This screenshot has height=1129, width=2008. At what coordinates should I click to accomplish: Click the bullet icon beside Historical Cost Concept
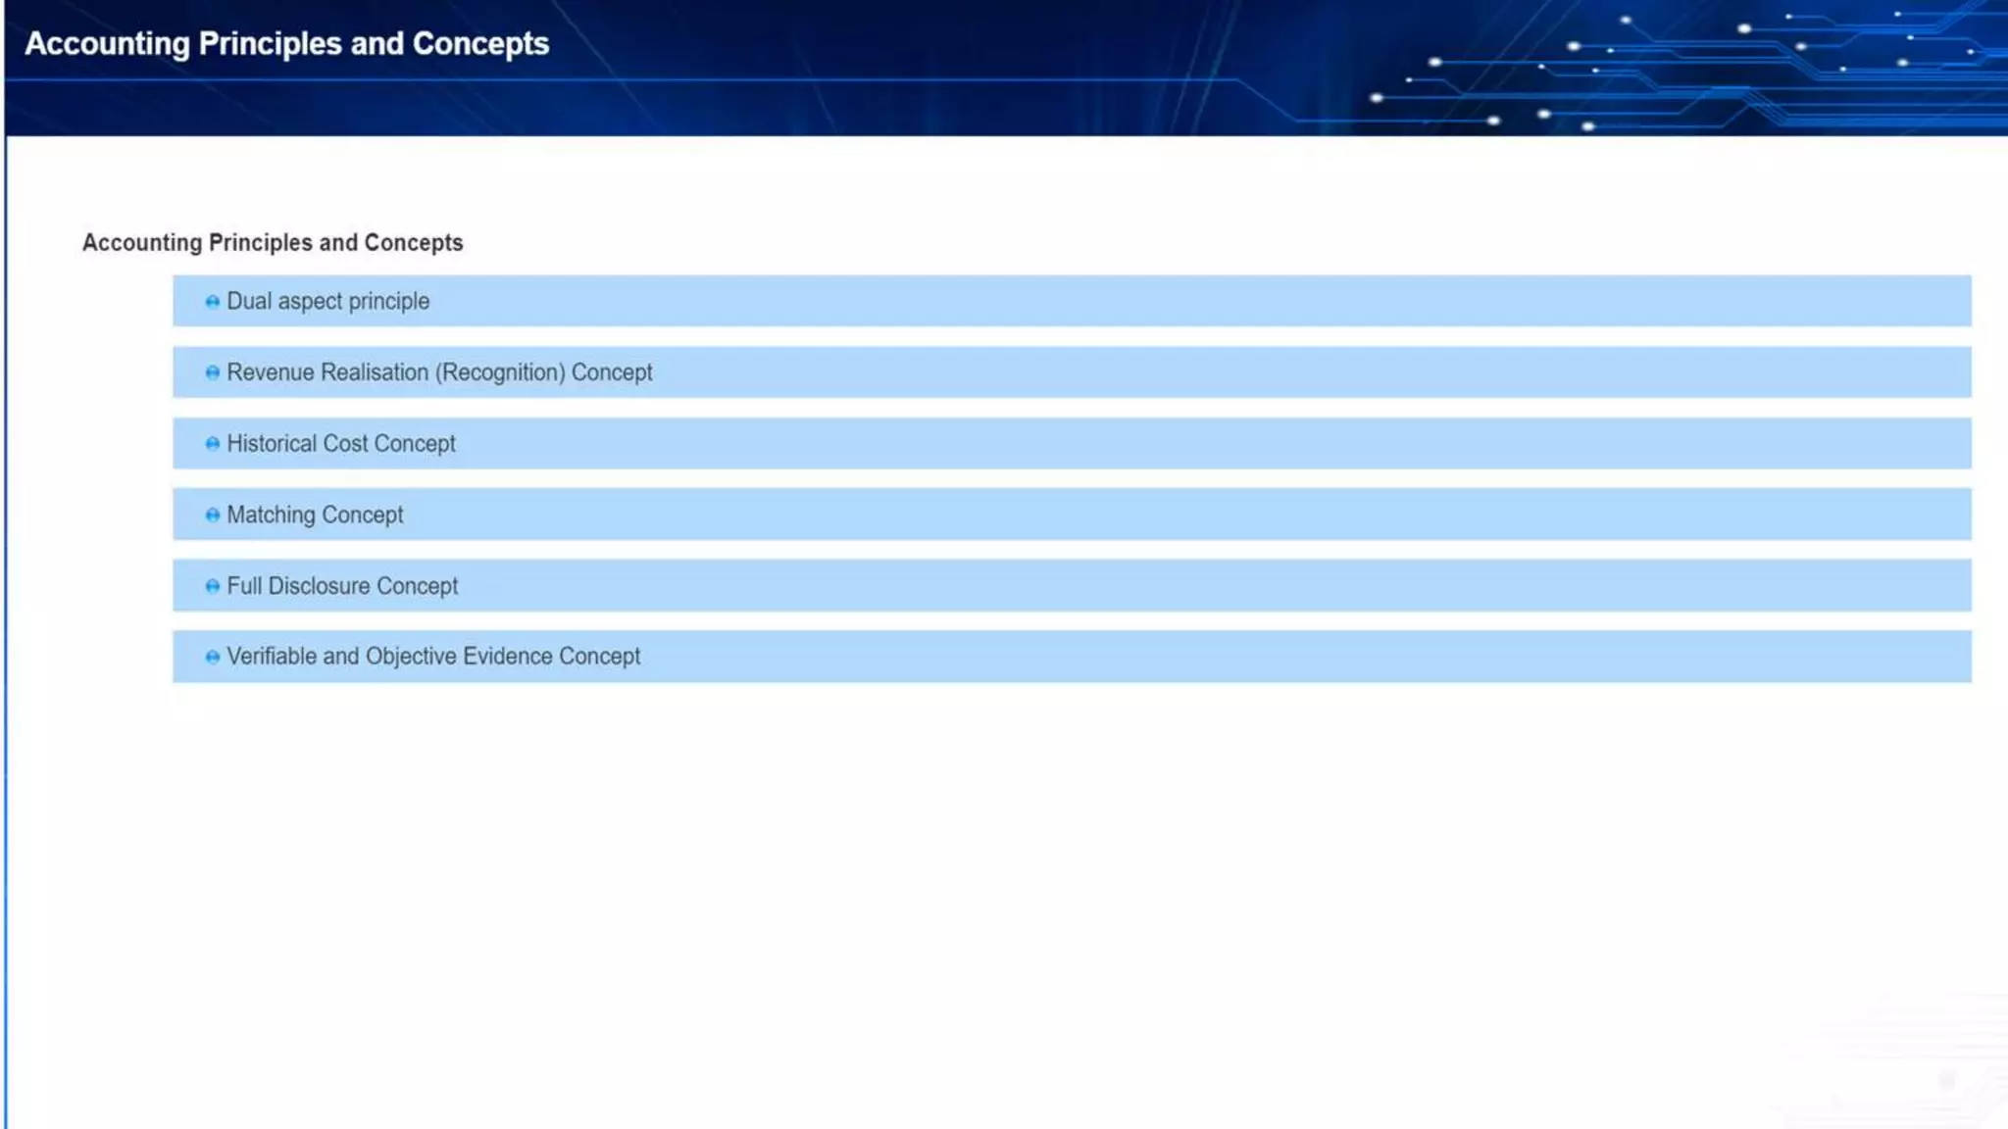click(x=212, y=444)
